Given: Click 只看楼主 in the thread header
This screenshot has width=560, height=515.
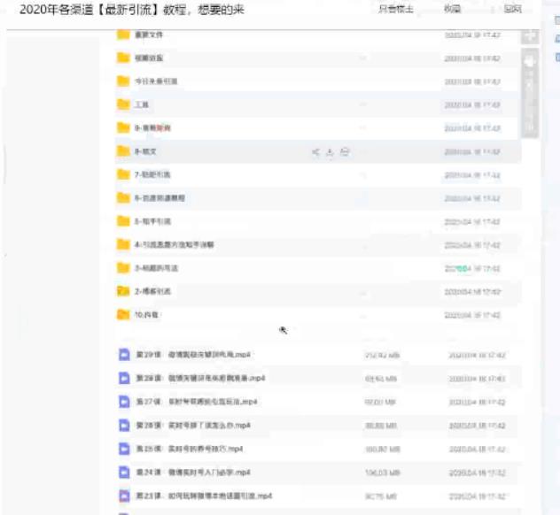Looking at the screenshot, I should click(x=396, y=9).
